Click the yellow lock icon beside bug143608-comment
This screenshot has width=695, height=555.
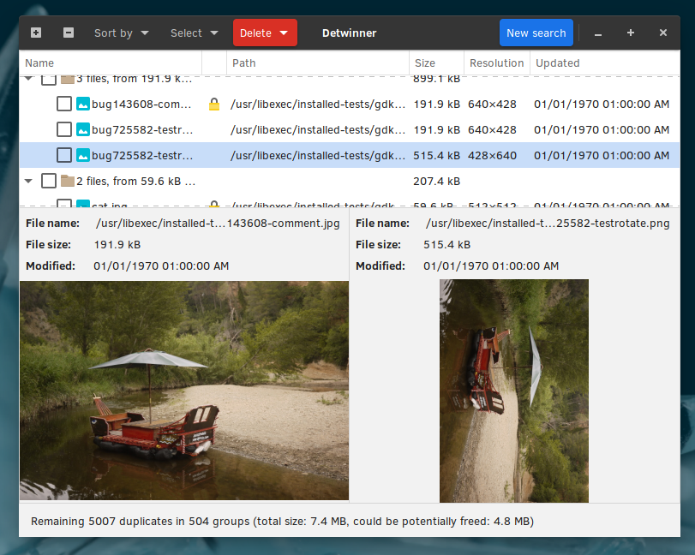click(214, 104)
